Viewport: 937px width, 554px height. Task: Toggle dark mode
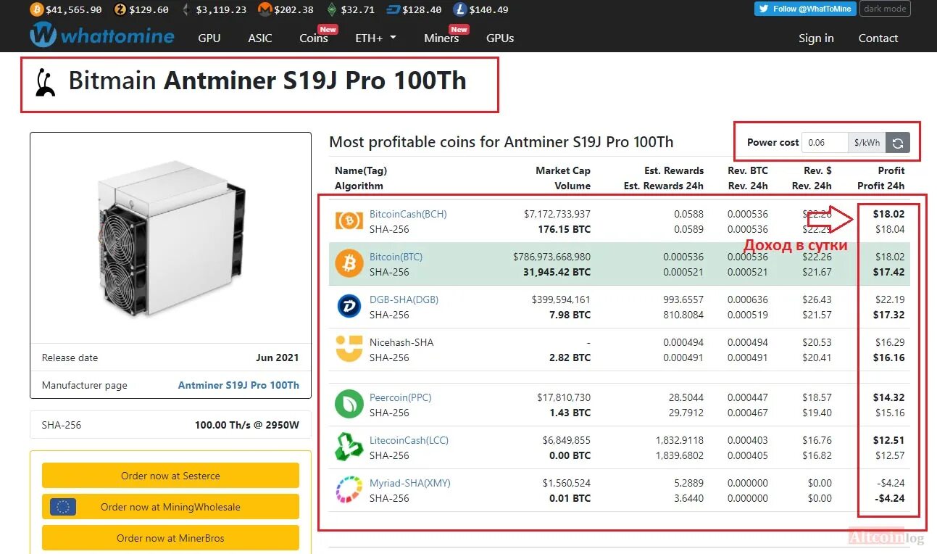click(x=885, y=9)
